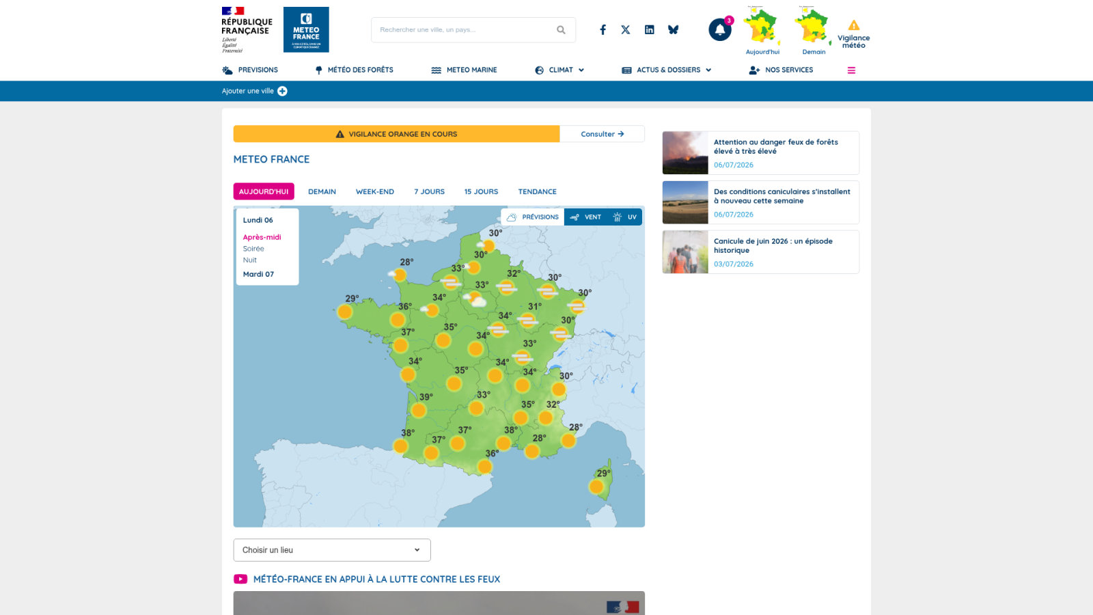Click the Consulter vigilance button
The image size is (1093, 615).
click(602, 134)
